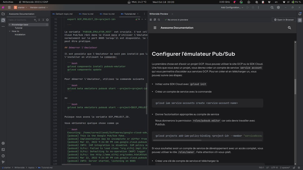
Task: Click the preview toolbar search icon
Action: tap(159, 20)
